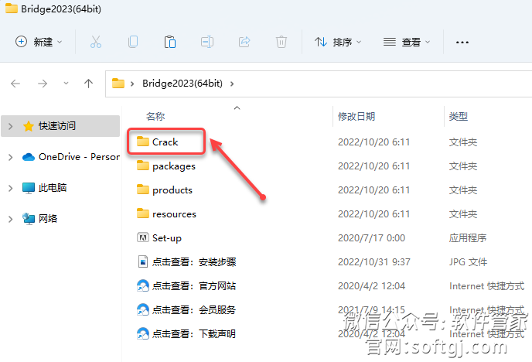The image size is (532, 362).
Task: Go up one folder level arrow
Action: coord(89,84)
